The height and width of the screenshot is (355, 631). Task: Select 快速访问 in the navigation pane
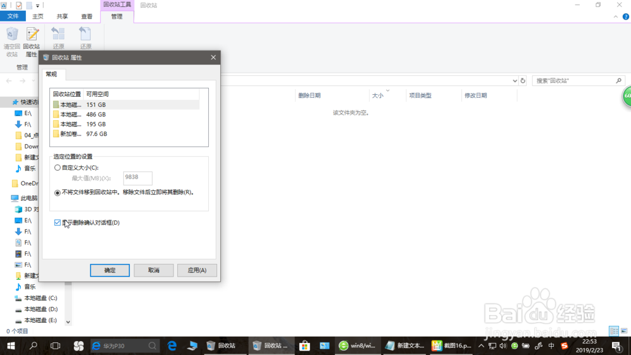(25, 102)
